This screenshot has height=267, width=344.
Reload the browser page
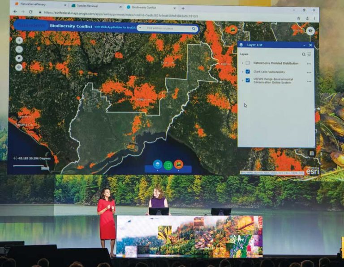[30, 12]
